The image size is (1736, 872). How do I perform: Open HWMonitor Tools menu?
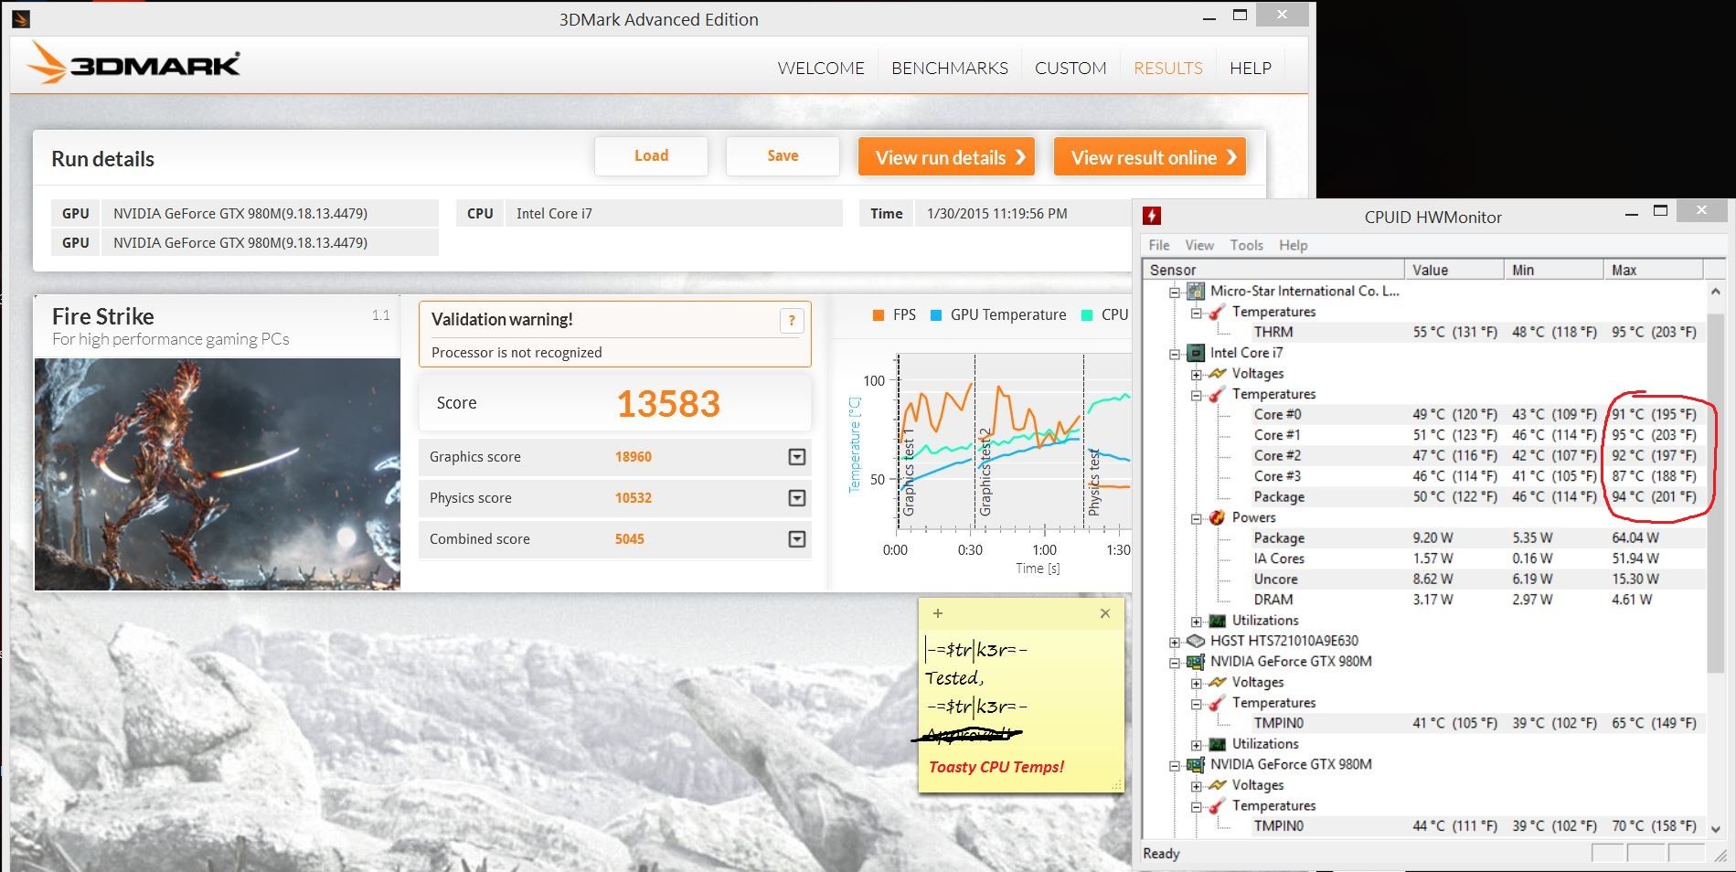tap(1246, 245)
